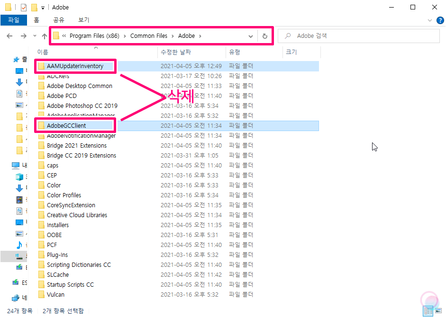Screen dimensions: 446x317
Task: Select the Bridge CC 2019 Extensions folder
Action: (82, 155)
